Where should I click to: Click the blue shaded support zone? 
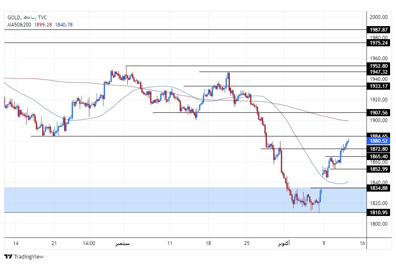coord(186,200)
